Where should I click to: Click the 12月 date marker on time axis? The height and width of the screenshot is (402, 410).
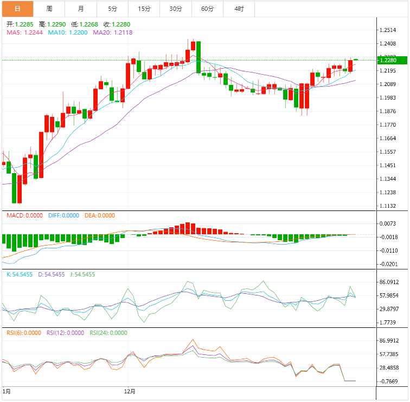(129, 391)
